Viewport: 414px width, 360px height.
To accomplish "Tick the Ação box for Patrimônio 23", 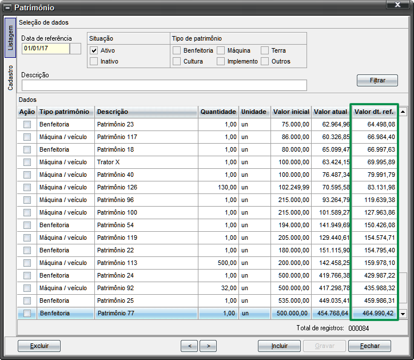I will click(x=27, y=124).
